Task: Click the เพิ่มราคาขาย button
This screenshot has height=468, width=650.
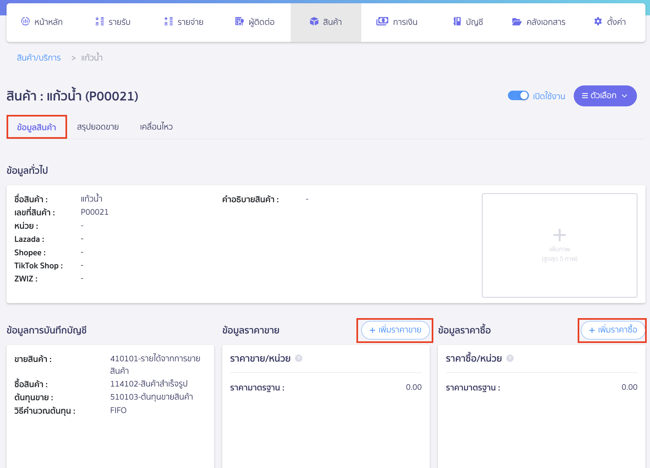Action: 395,330
